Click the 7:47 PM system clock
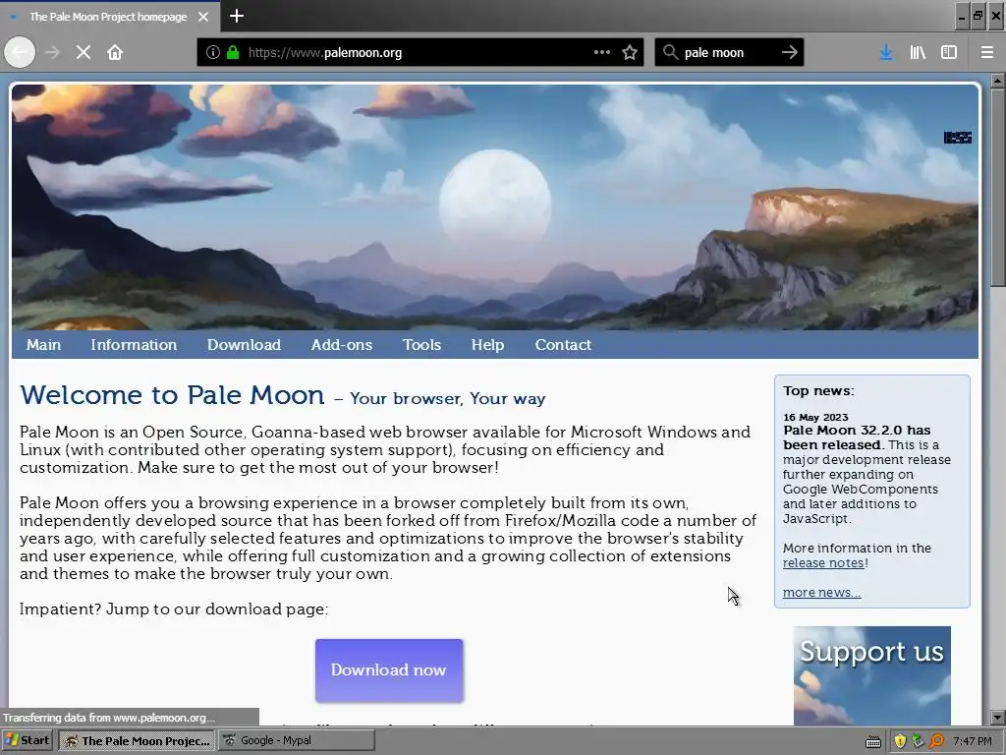Image resolution: width=1006 pixels, height=755 pixels. 973,741
